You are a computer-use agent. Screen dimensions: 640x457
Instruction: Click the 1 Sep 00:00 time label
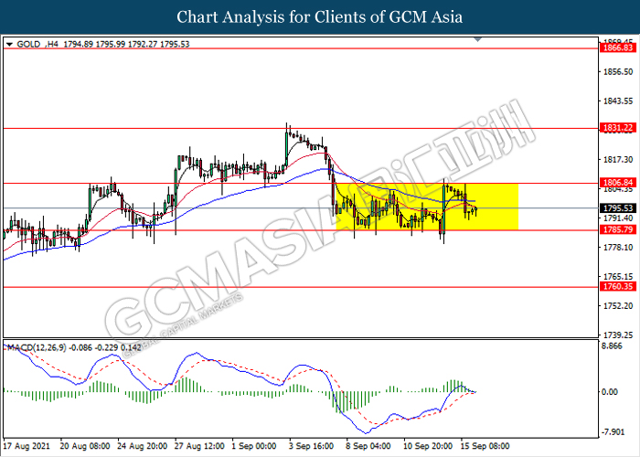(x=254, y=446)
